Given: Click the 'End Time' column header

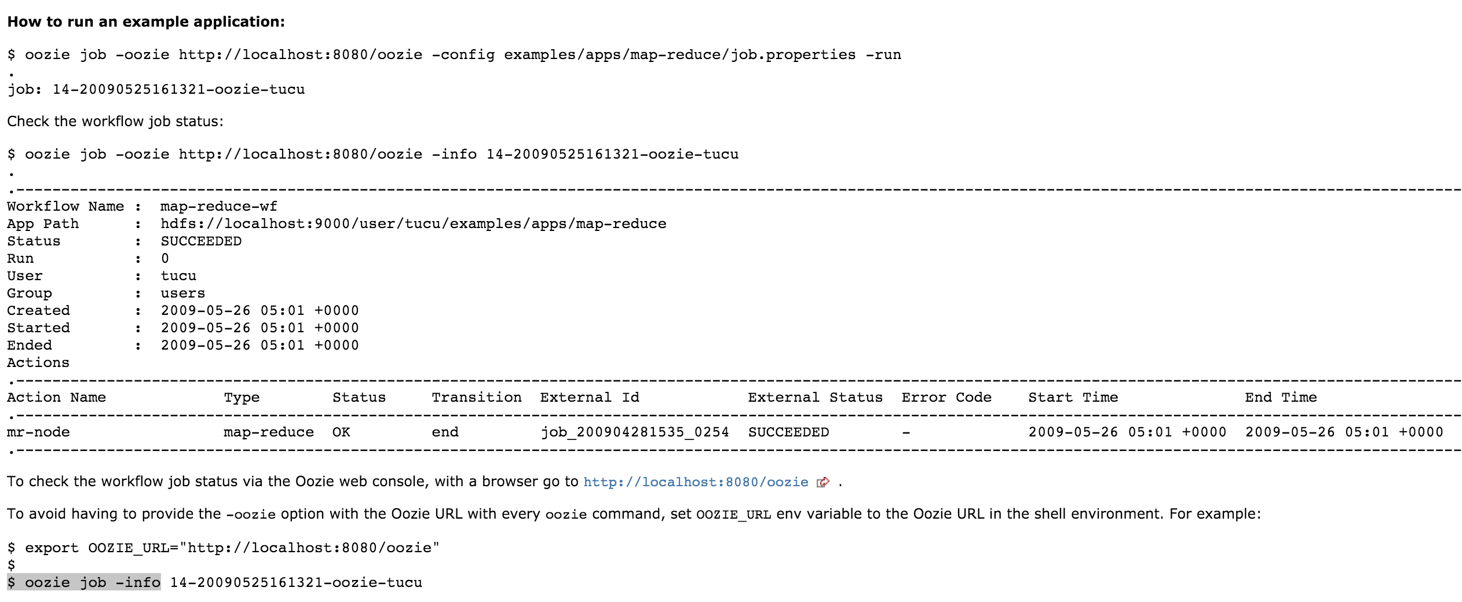Looking at the screenshot, I should click(1281, 398).
